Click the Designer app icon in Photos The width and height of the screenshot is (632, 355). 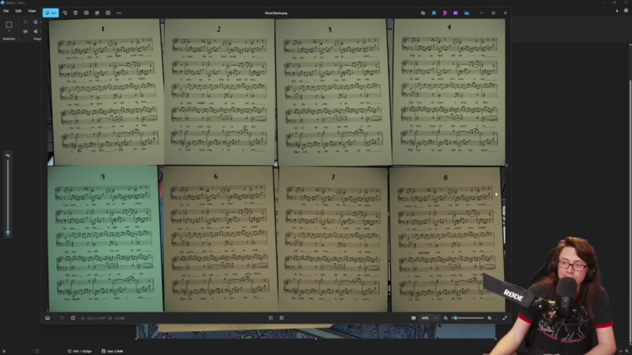tap(423, 13)
